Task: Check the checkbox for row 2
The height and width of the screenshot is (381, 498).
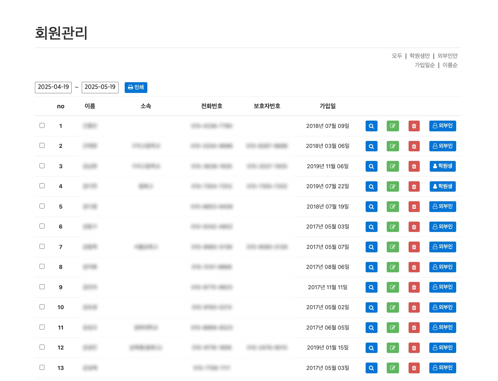Action: pos(42,146)
